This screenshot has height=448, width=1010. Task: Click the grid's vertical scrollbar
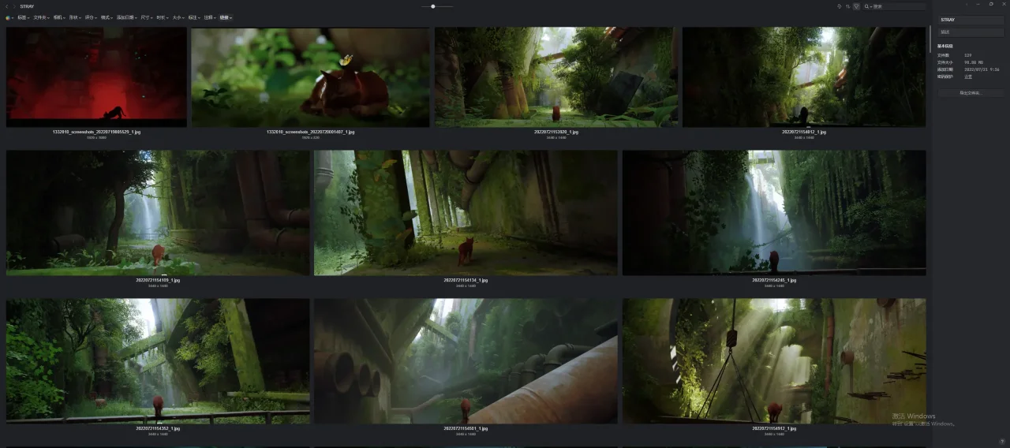click(930, 39)
